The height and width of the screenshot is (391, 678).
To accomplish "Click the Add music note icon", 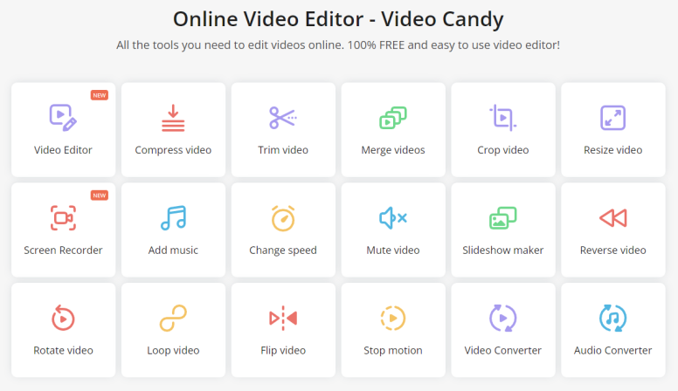I will (x=173, y=217).
